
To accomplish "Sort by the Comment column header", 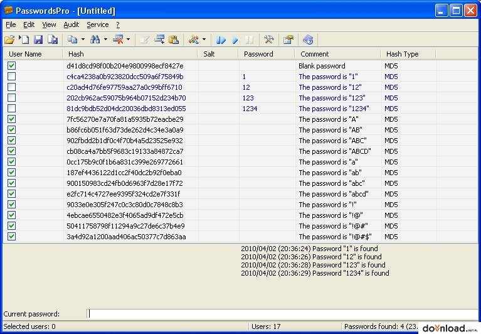I will tap(338, 54).
